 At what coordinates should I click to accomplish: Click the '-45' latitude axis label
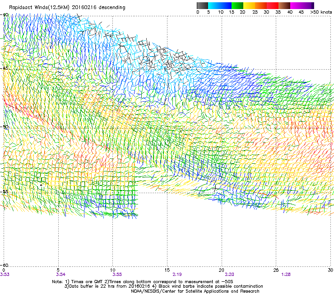[x=5, y=68]
